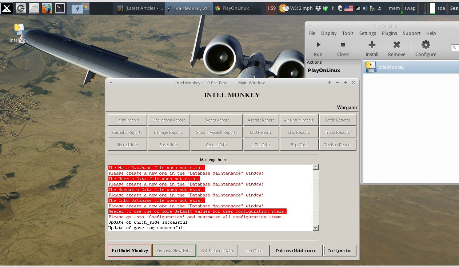Click Install in the PlayOnLinux toolbar

[x=372, y=48]
